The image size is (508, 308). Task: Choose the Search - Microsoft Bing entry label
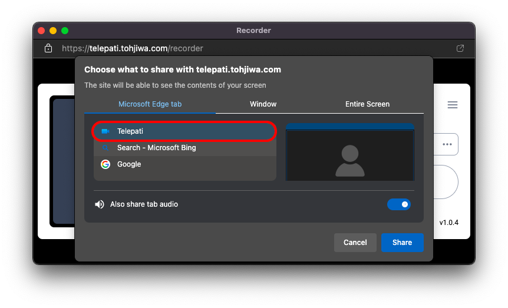156,148
